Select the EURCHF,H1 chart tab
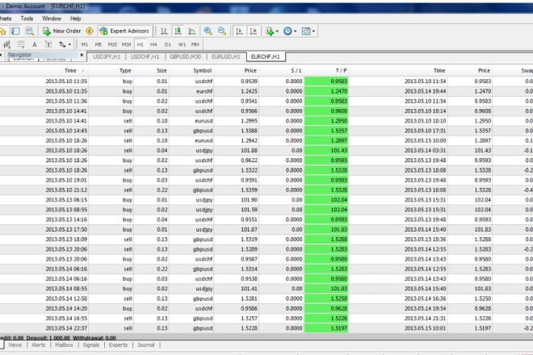Image resolution: width=533 pixels, height=355 pixels. 266,56
